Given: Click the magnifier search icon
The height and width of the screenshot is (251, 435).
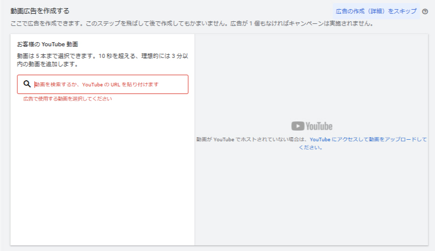Looking at the screenshot, I should (x=27, y=84).
